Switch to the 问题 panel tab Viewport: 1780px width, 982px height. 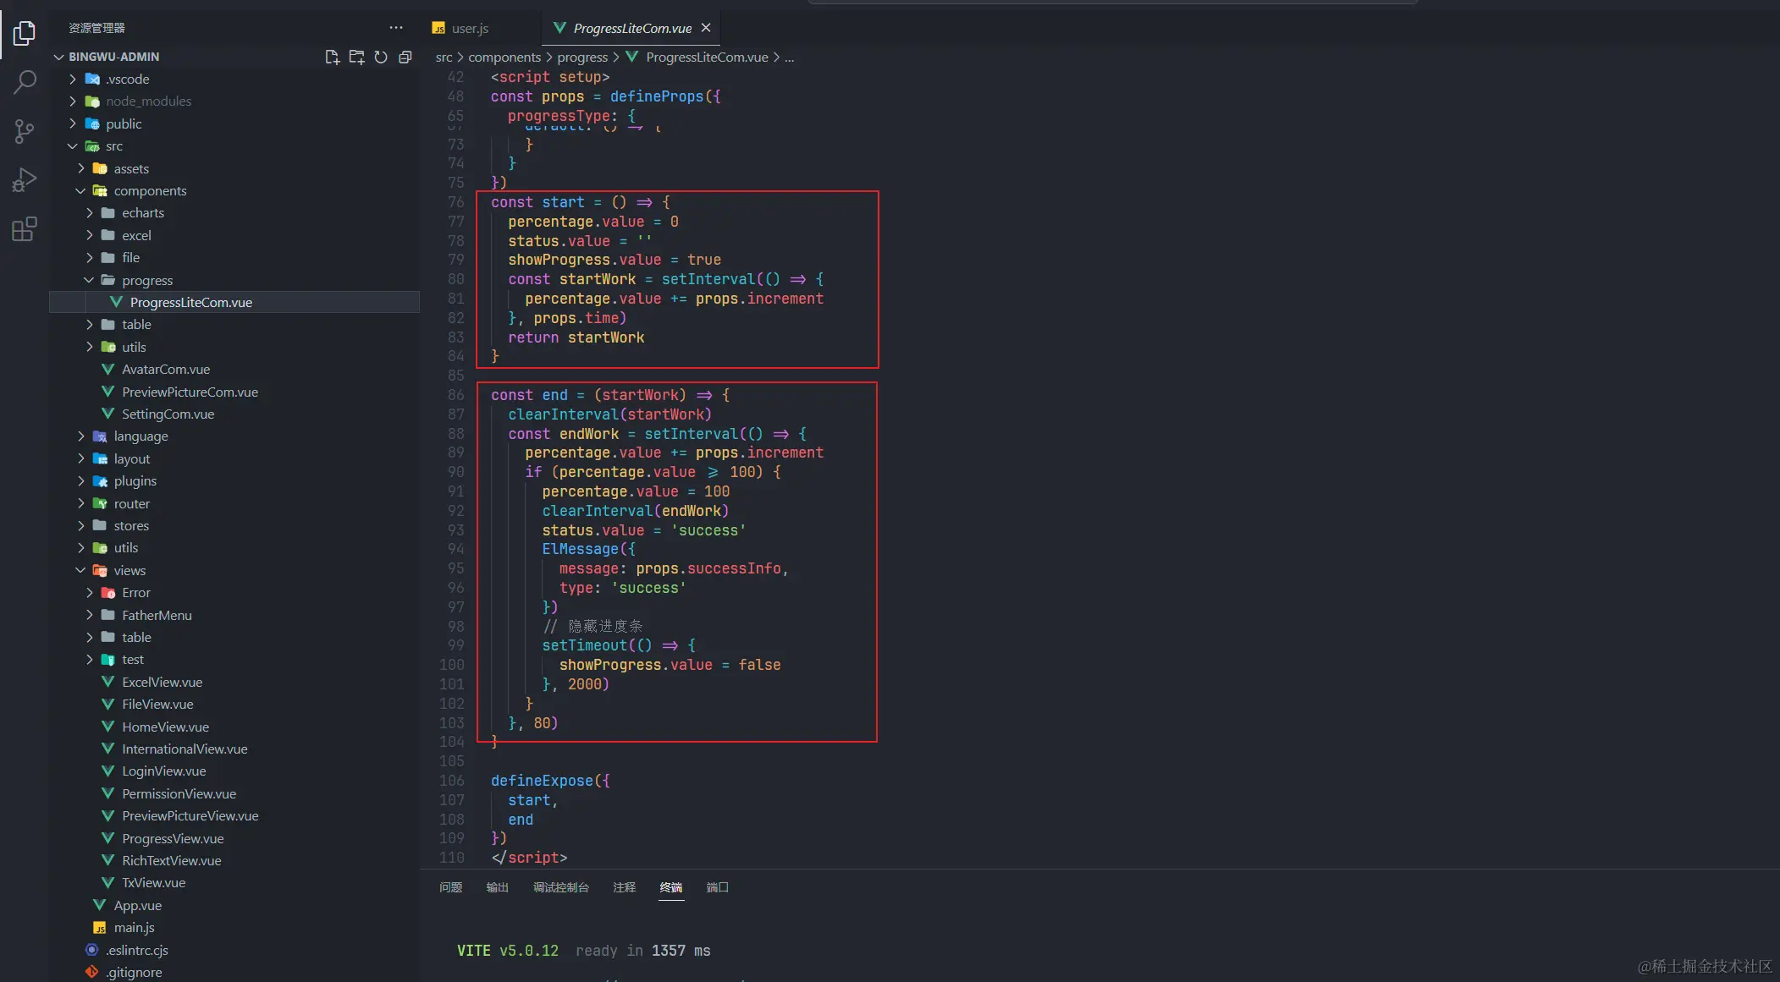point(451,887)
